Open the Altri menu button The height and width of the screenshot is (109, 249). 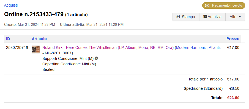[235, 17]
